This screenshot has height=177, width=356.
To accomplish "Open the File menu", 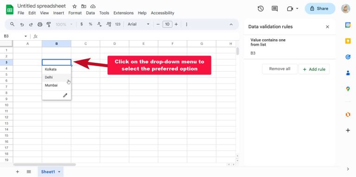I will coord(21,13).
